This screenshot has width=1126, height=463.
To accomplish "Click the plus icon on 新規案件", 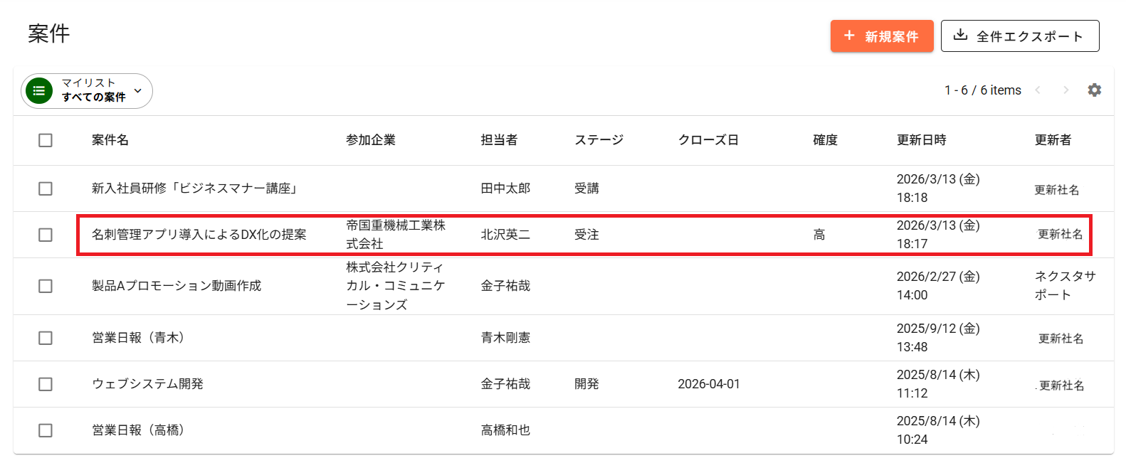I will [x=849, y=36].
